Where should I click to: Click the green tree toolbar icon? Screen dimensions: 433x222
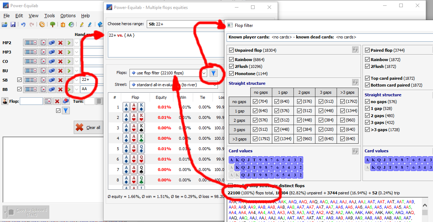click(53, 24)
